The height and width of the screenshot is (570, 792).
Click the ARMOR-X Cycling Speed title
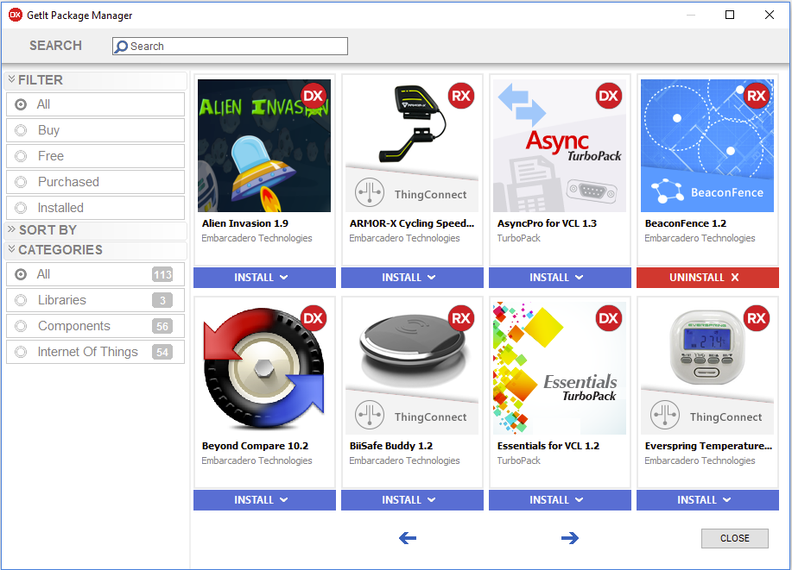point(412,223)
